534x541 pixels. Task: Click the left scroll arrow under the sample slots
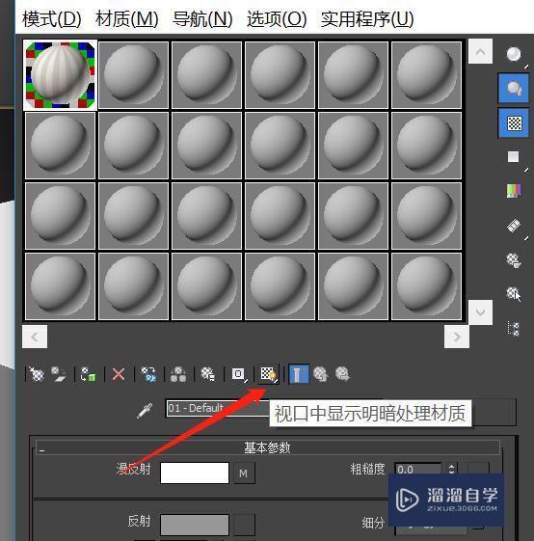[35, 337]
